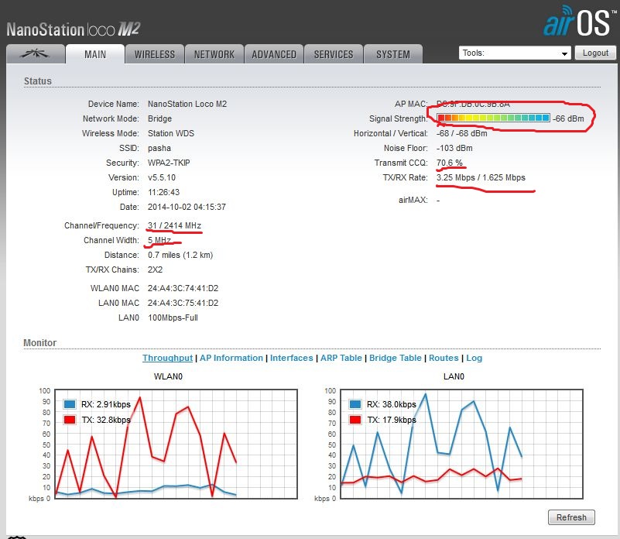Viewport: 620px width, 539px height.
Task: Open the NETWORK tab
Action: (214, 54)
